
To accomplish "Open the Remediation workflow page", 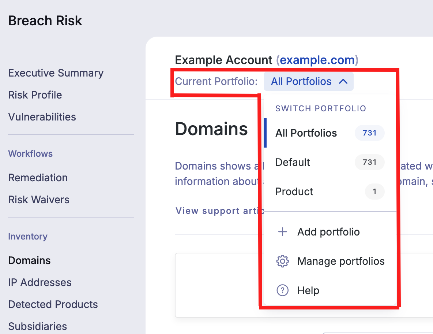I will (38, 178).
